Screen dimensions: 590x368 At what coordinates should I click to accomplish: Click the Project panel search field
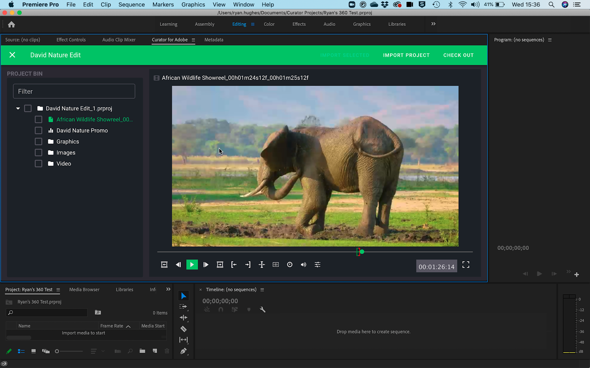47,312
